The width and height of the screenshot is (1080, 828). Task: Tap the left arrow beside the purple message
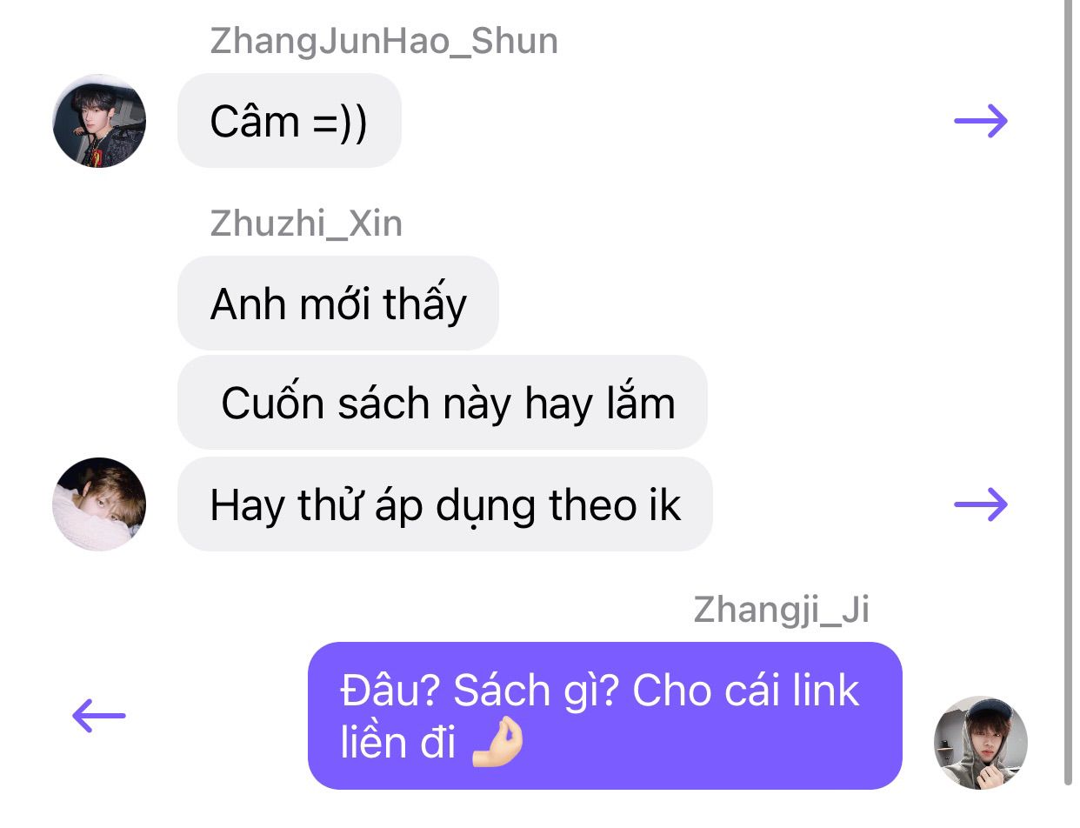[98, 717]
